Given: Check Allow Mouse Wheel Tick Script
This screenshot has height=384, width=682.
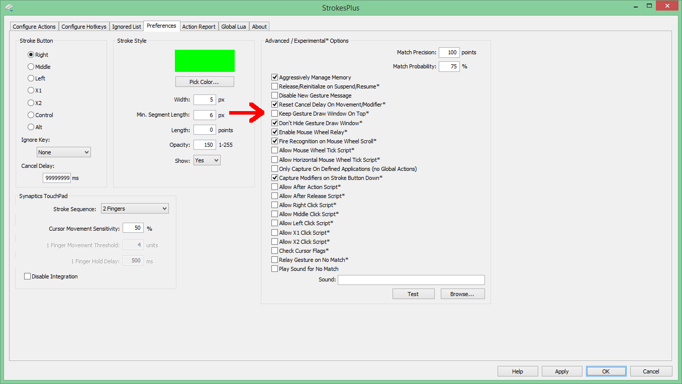Looking at the screenshot, I should [275, 150].
